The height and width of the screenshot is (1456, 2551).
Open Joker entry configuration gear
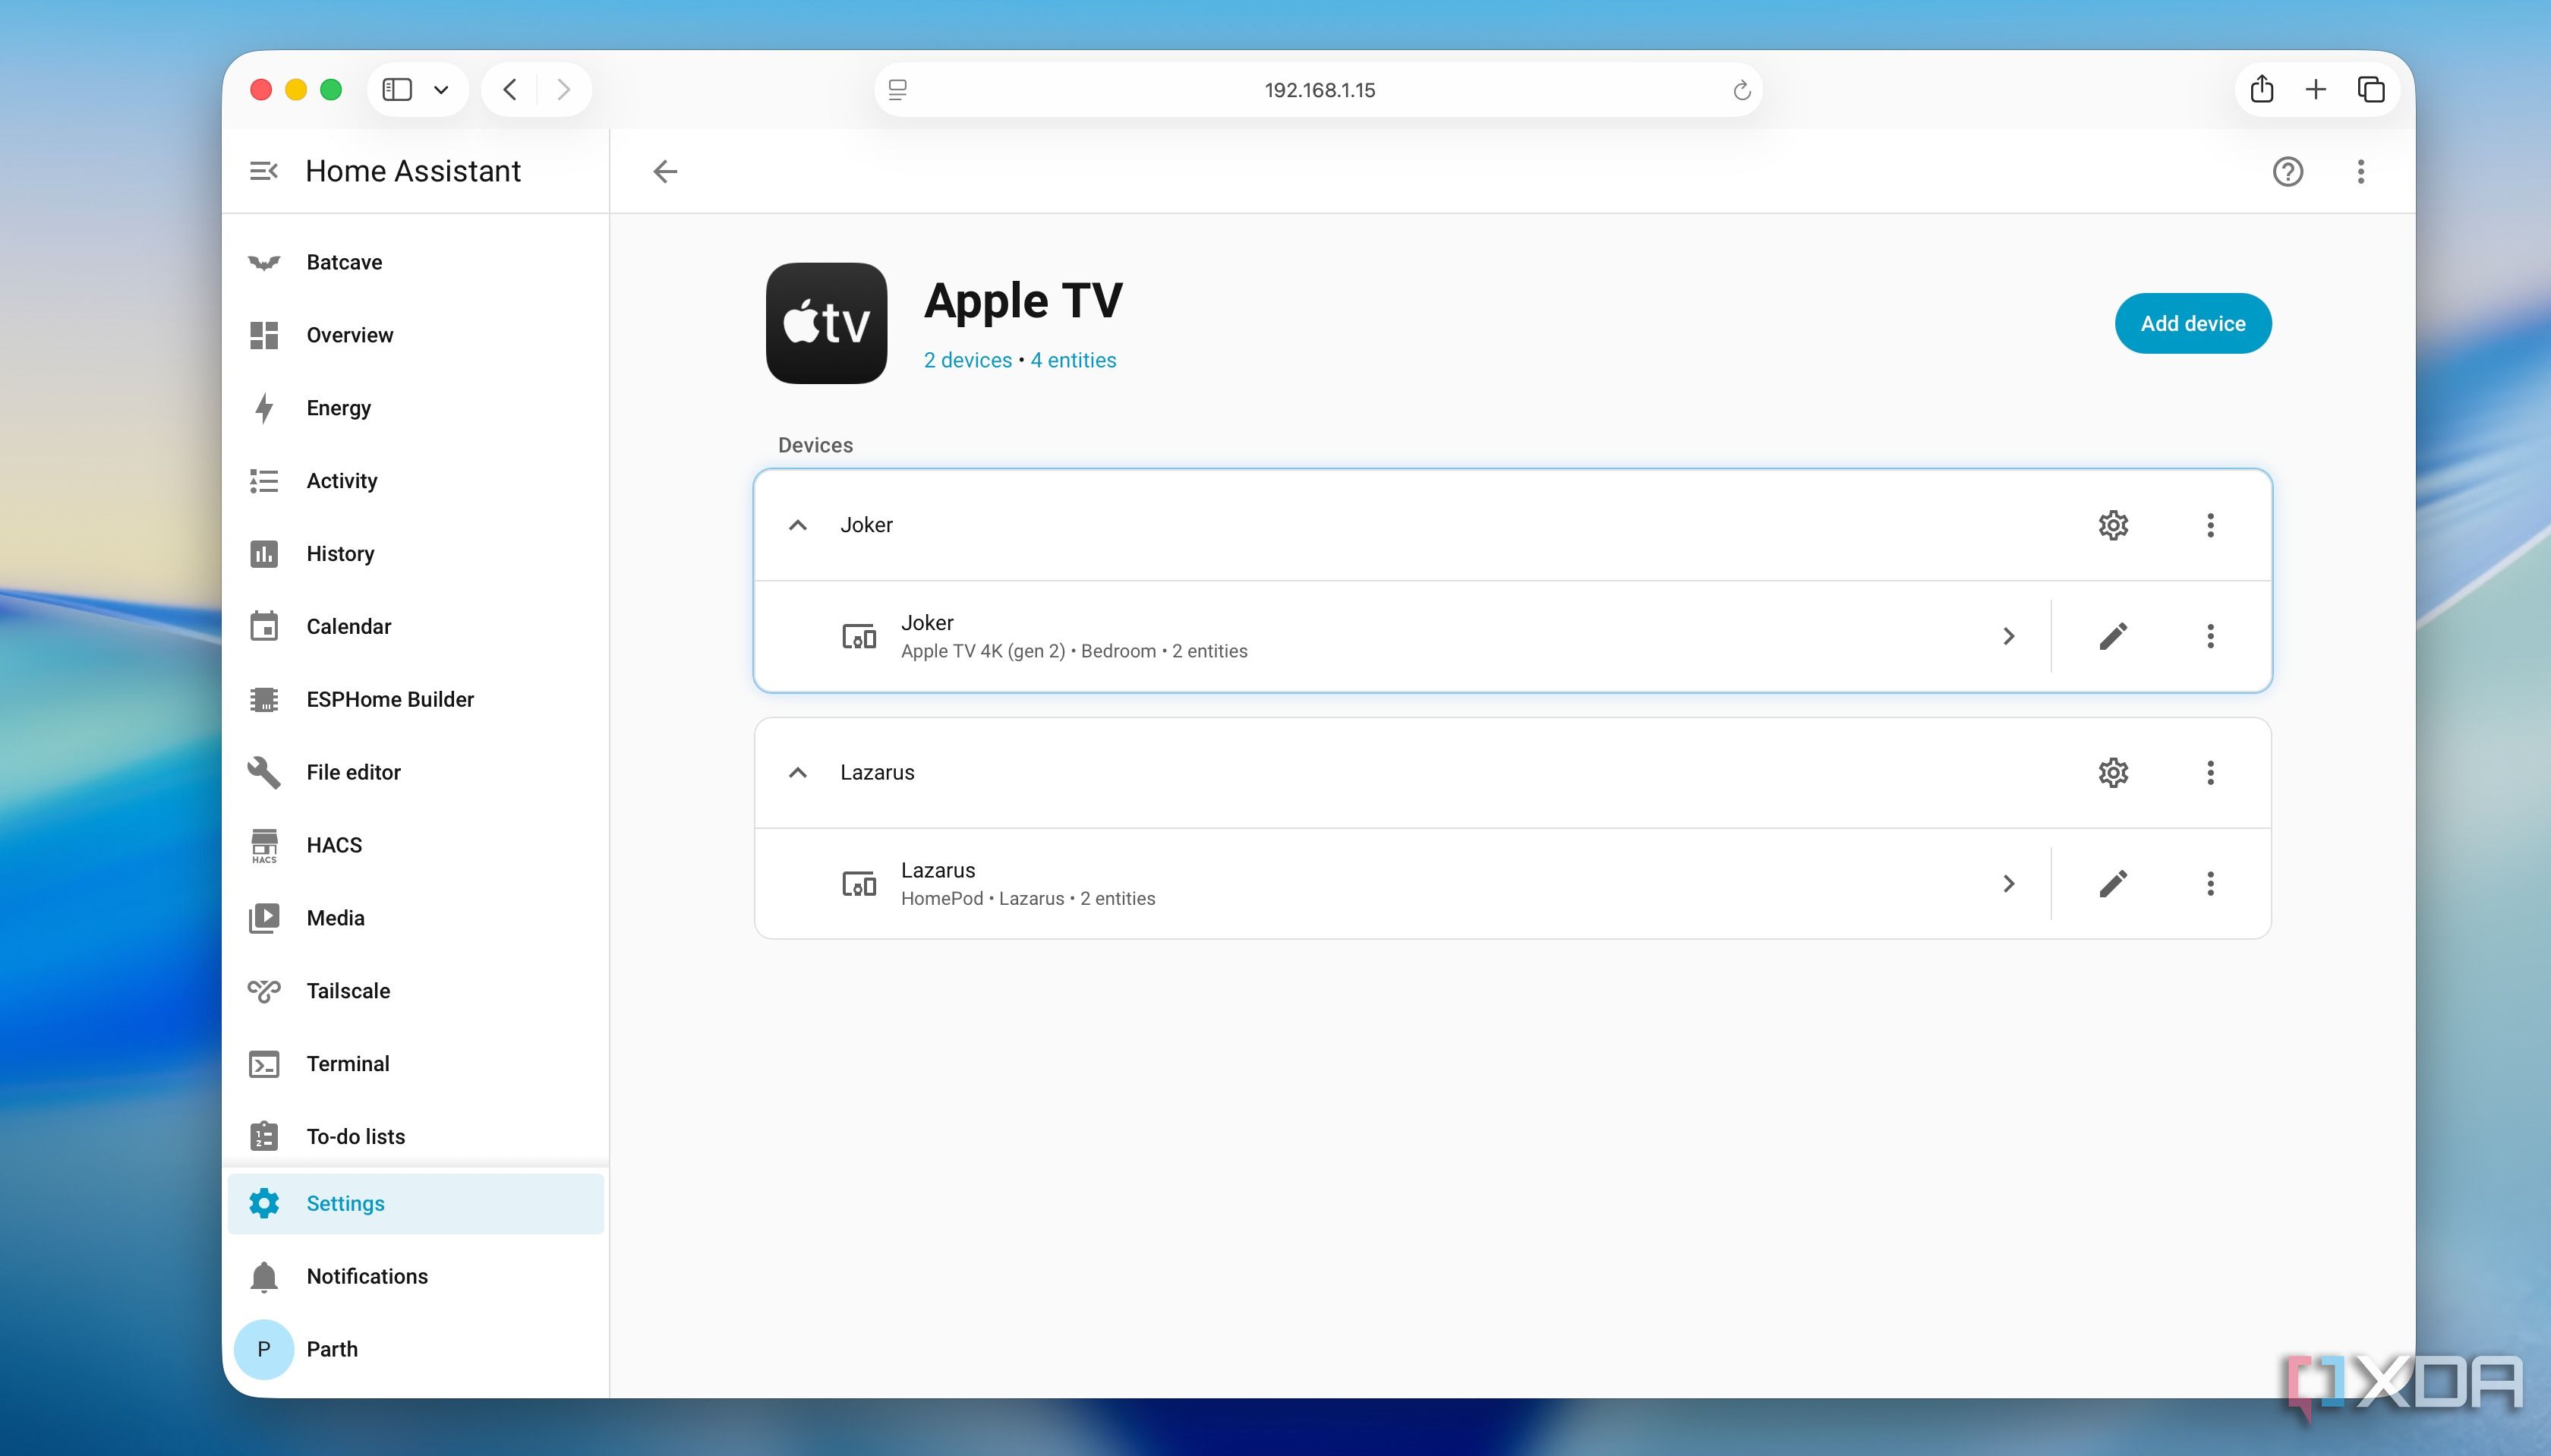[x=2113, y=525]
